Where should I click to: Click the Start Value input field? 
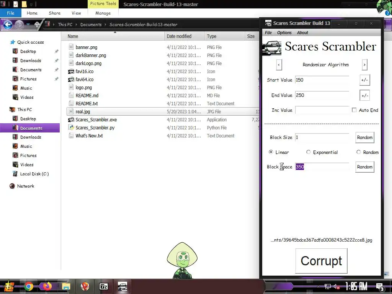point(322,80)
